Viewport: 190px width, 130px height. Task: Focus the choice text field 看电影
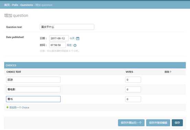pos(33,90)
